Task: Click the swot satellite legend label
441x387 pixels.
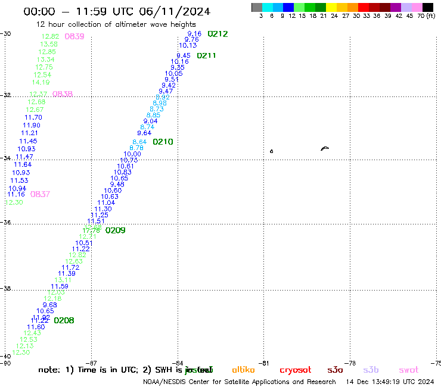Action: 409,370
